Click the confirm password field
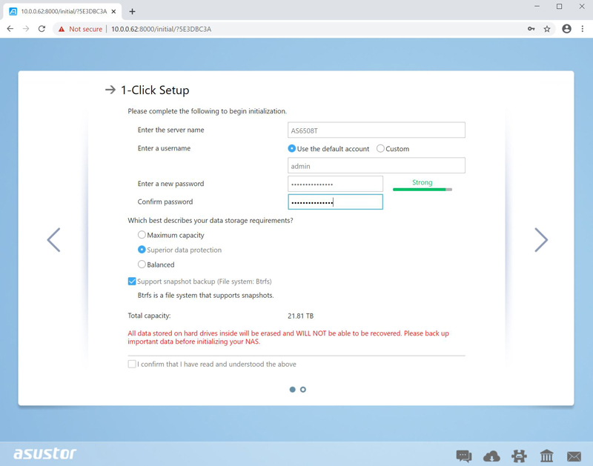This screenshot has height=466, width=593. pos(335,202)
